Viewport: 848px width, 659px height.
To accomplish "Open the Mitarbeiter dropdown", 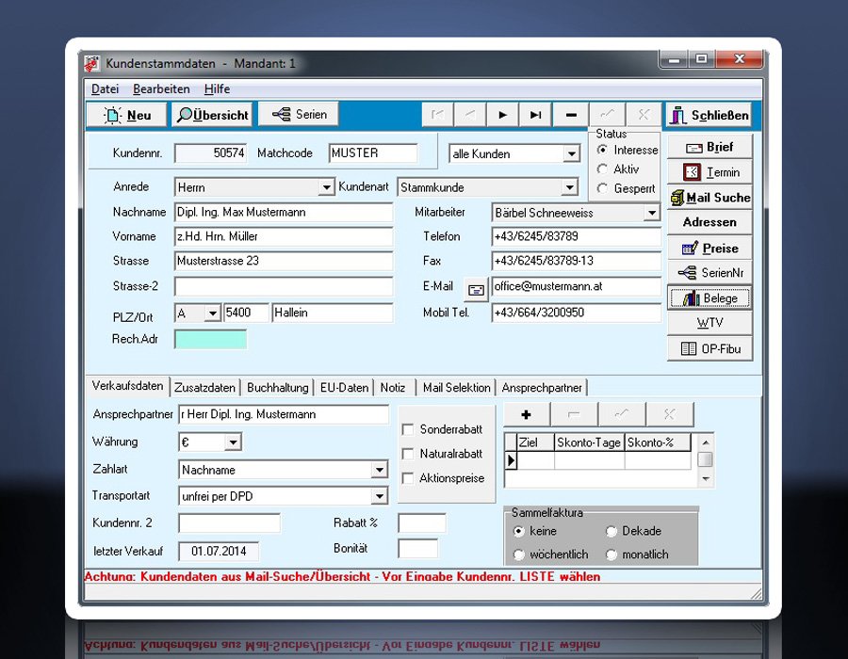I will [x=652, y=213].
